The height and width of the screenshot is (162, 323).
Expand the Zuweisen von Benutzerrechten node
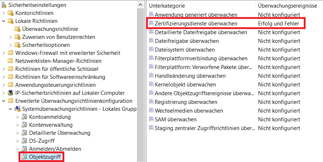tap(11, 37)
